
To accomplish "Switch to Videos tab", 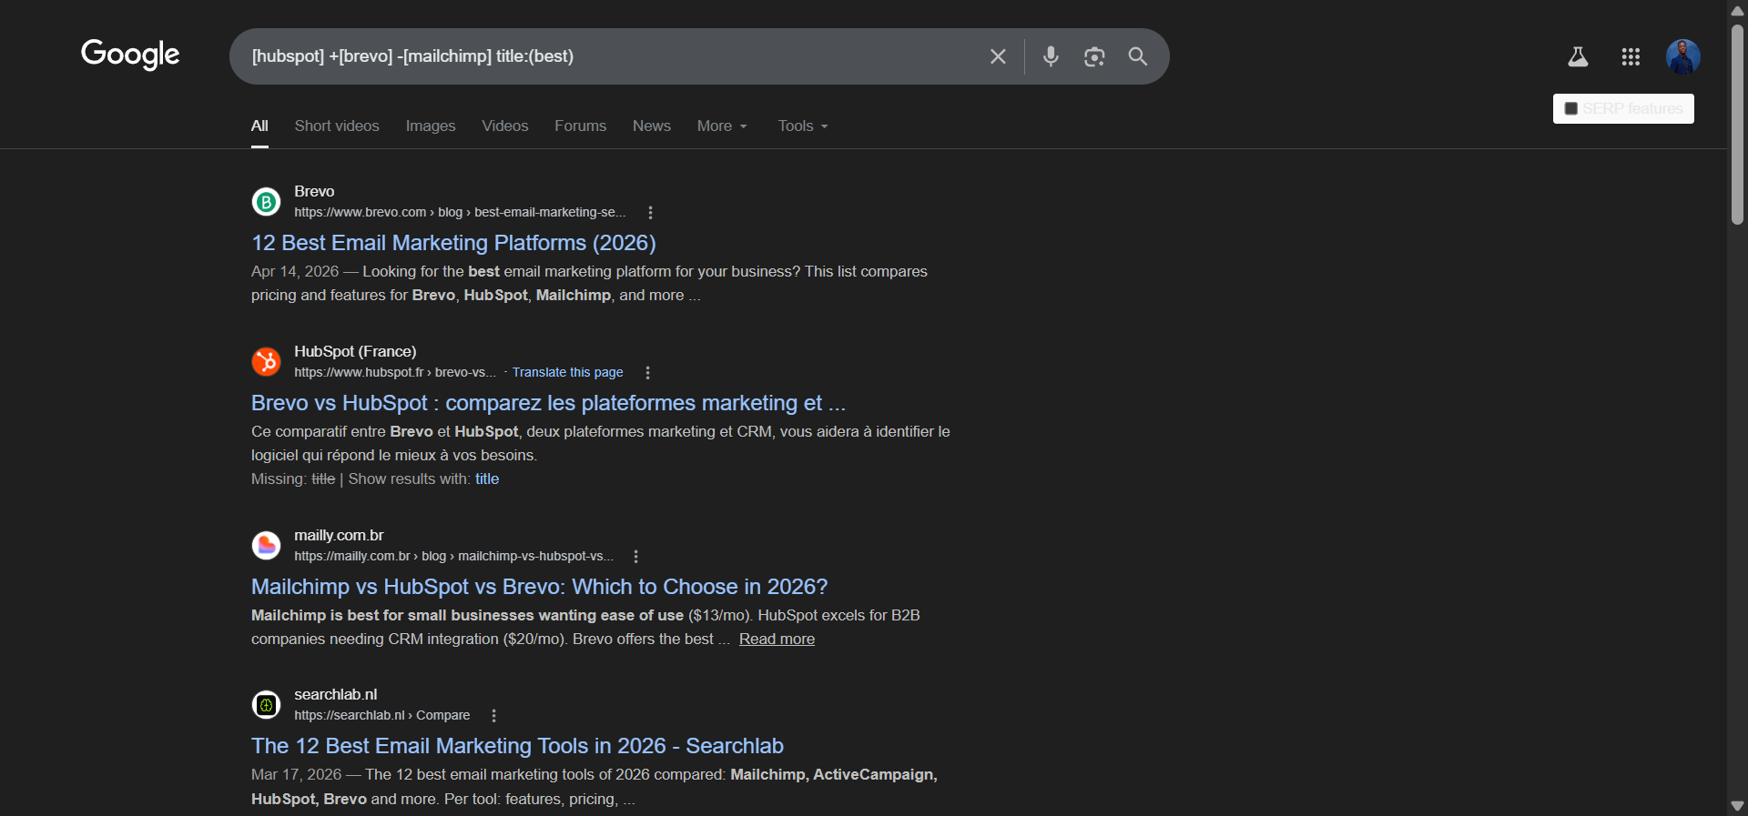I will [x=505, y=126].
